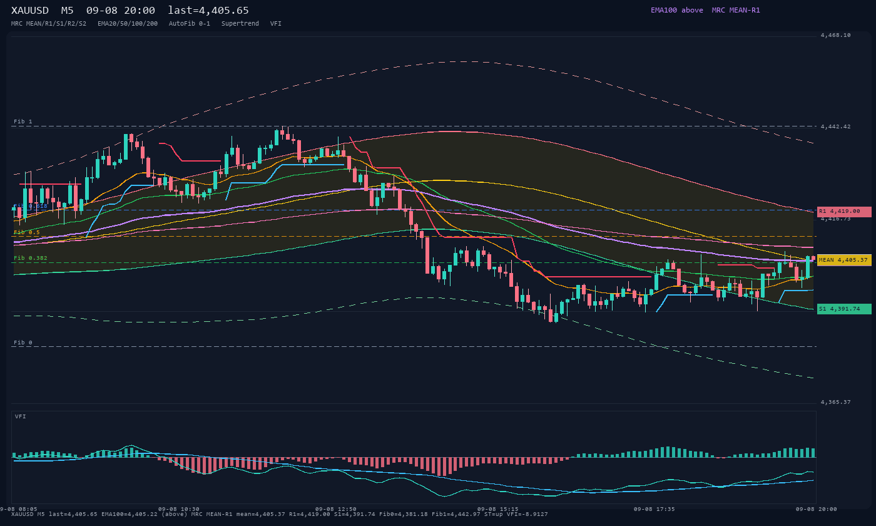Click the 'EMA100 above' status text
This screenshot has height=526, width=876.
tap(677, 10)
